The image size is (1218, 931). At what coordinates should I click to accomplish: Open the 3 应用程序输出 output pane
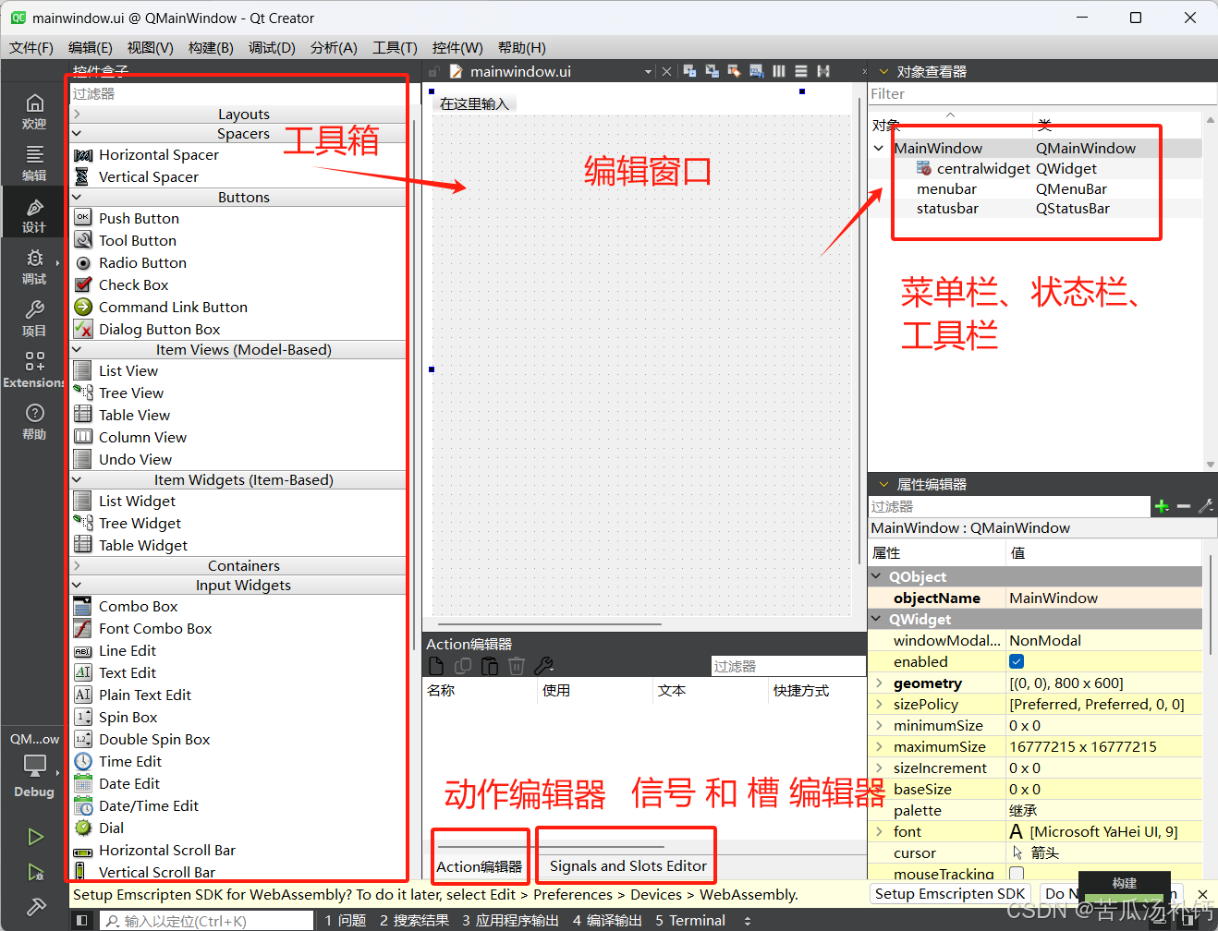pyautogui.click(x=510, y=921)
